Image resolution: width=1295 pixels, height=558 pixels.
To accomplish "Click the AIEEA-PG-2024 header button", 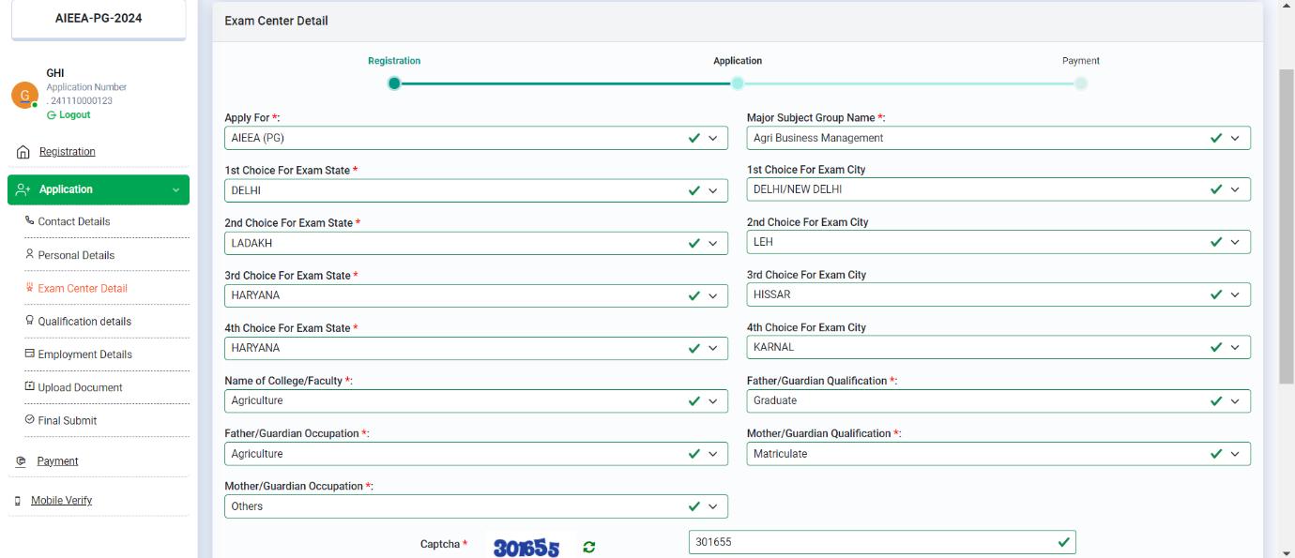I will coord(99,19).
